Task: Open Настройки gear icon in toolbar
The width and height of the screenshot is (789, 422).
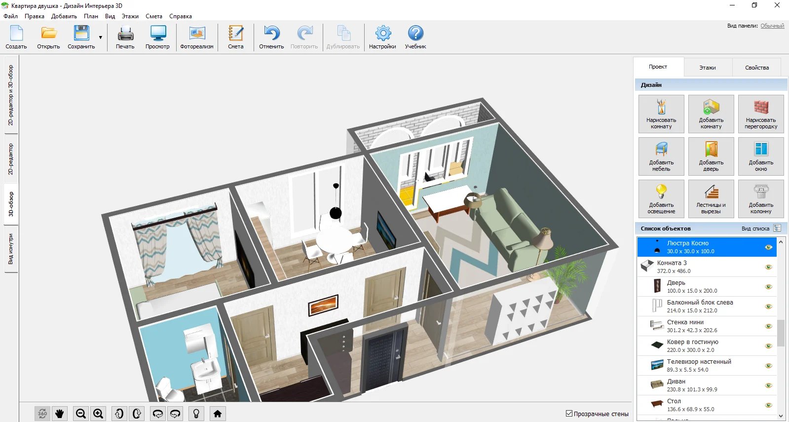Action: pos(382,37)
